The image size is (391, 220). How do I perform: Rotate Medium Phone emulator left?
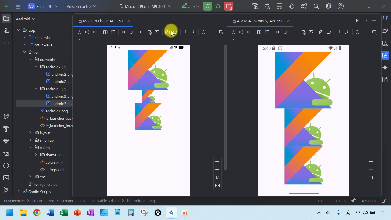point(105,32)
